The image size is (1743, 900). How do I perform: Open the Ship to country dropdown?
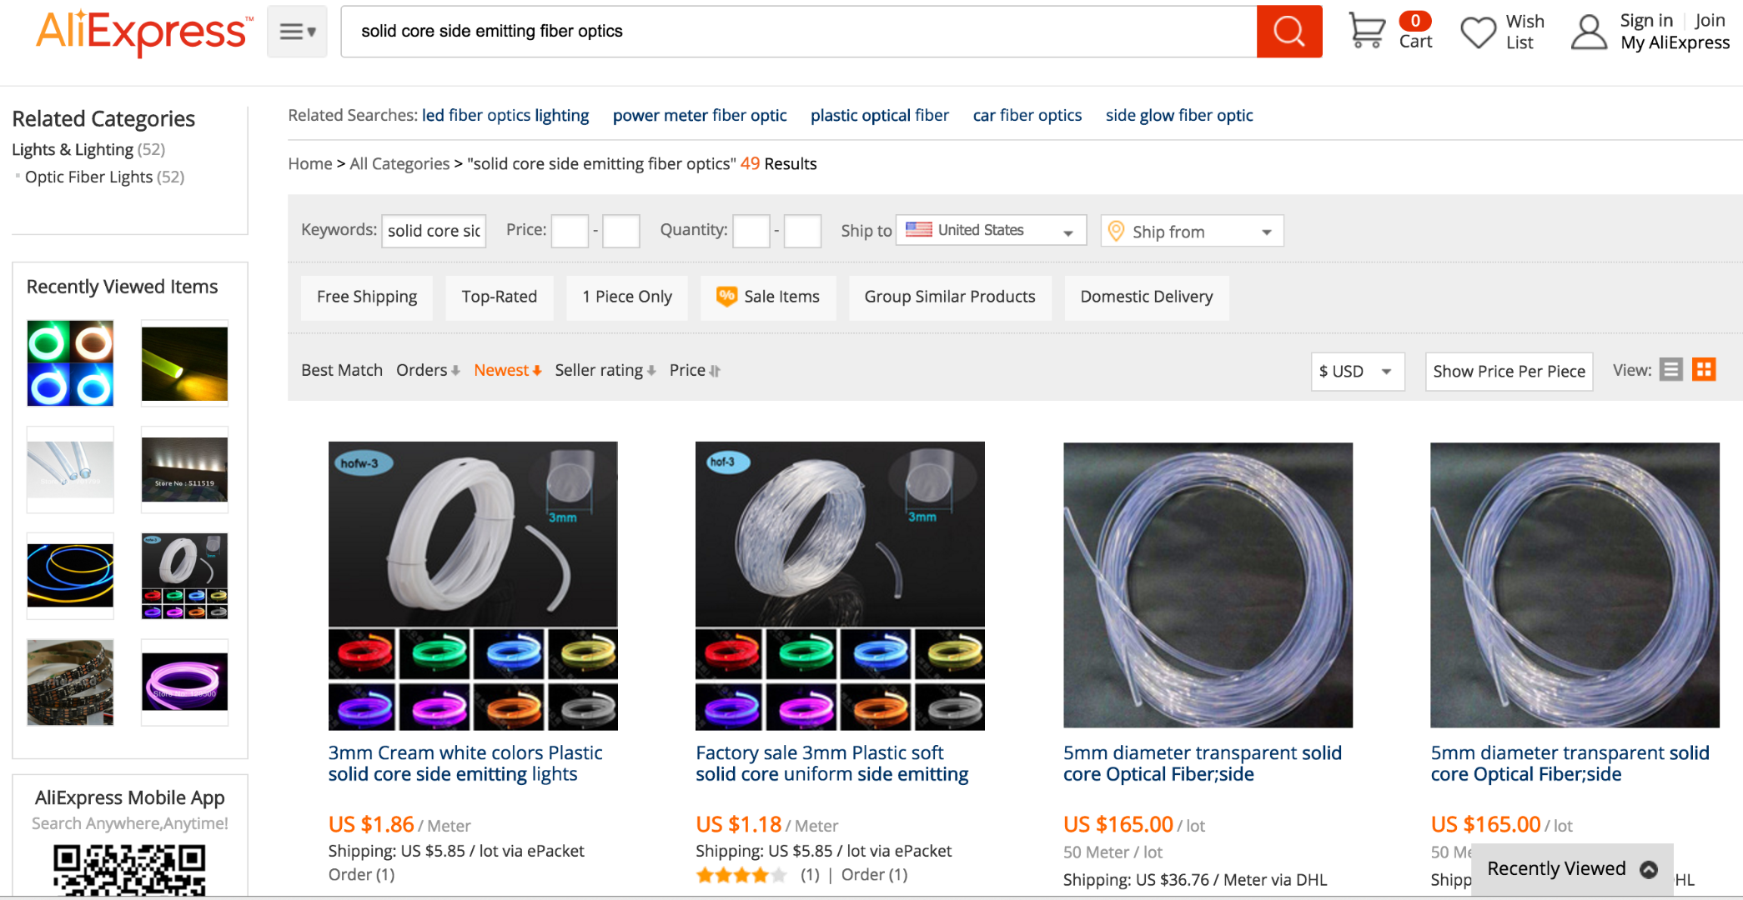click(989, 230)
